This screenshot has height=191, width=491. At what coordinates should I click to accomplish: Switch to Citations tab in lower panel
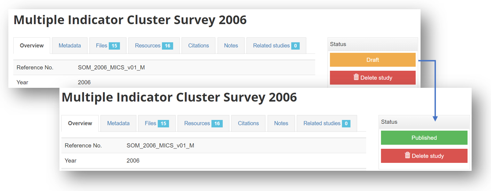point(248,123)
